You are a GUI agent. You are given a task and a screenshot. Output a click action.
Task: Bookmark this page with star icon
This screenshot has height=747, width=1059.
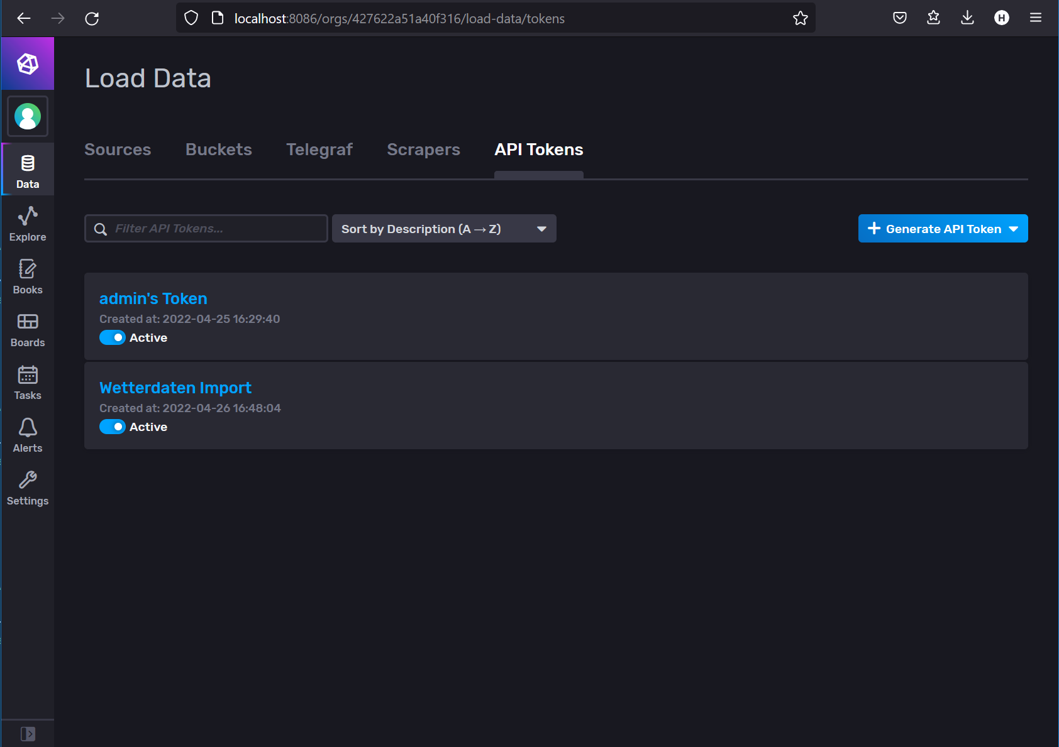click(x=800, y=18)
